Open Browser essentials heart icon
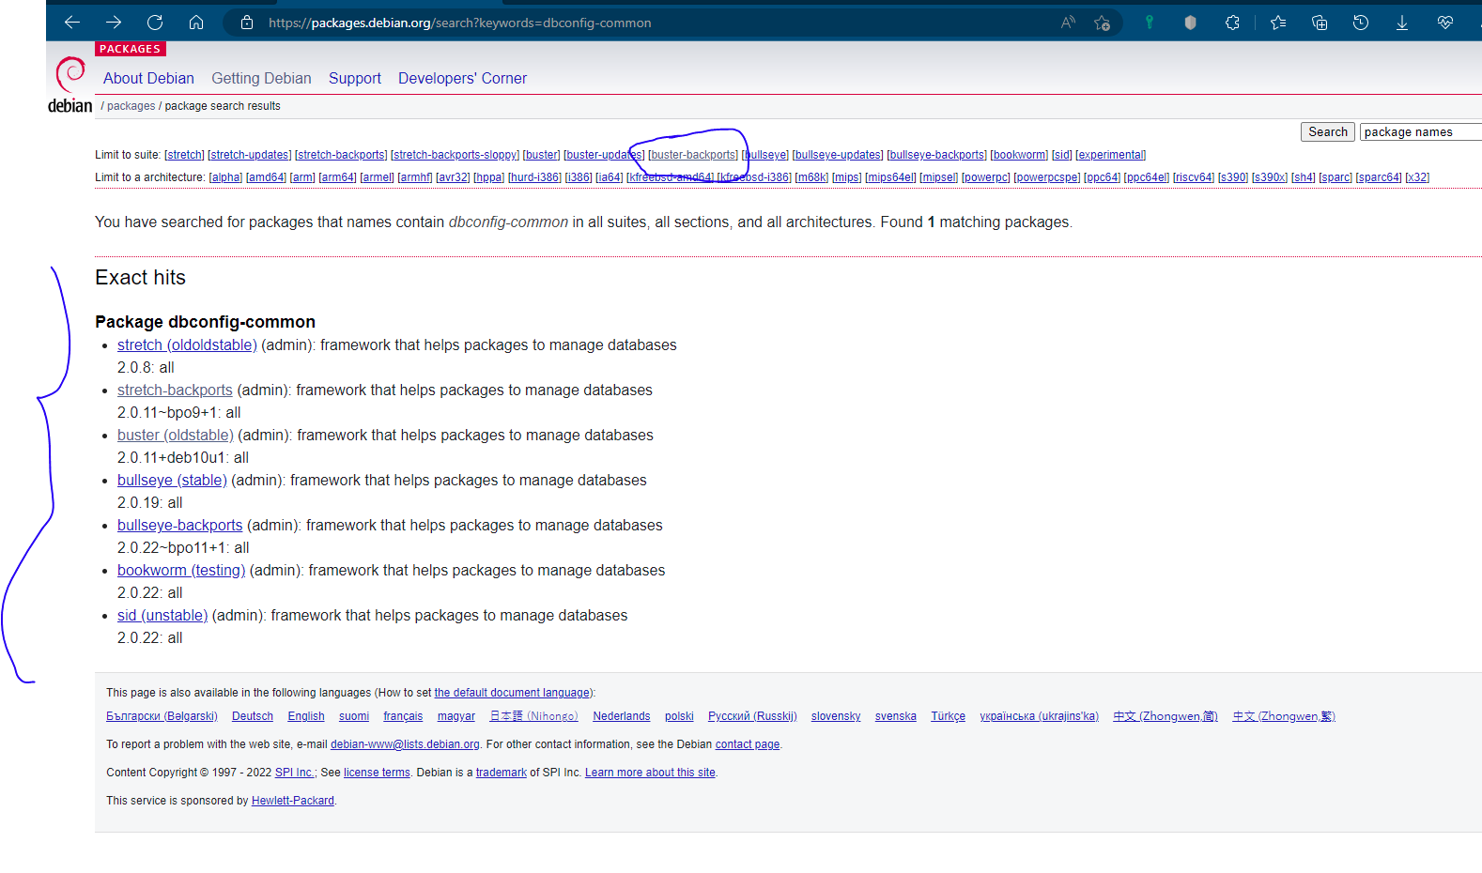1482x873 pixels. point(1445,23)
